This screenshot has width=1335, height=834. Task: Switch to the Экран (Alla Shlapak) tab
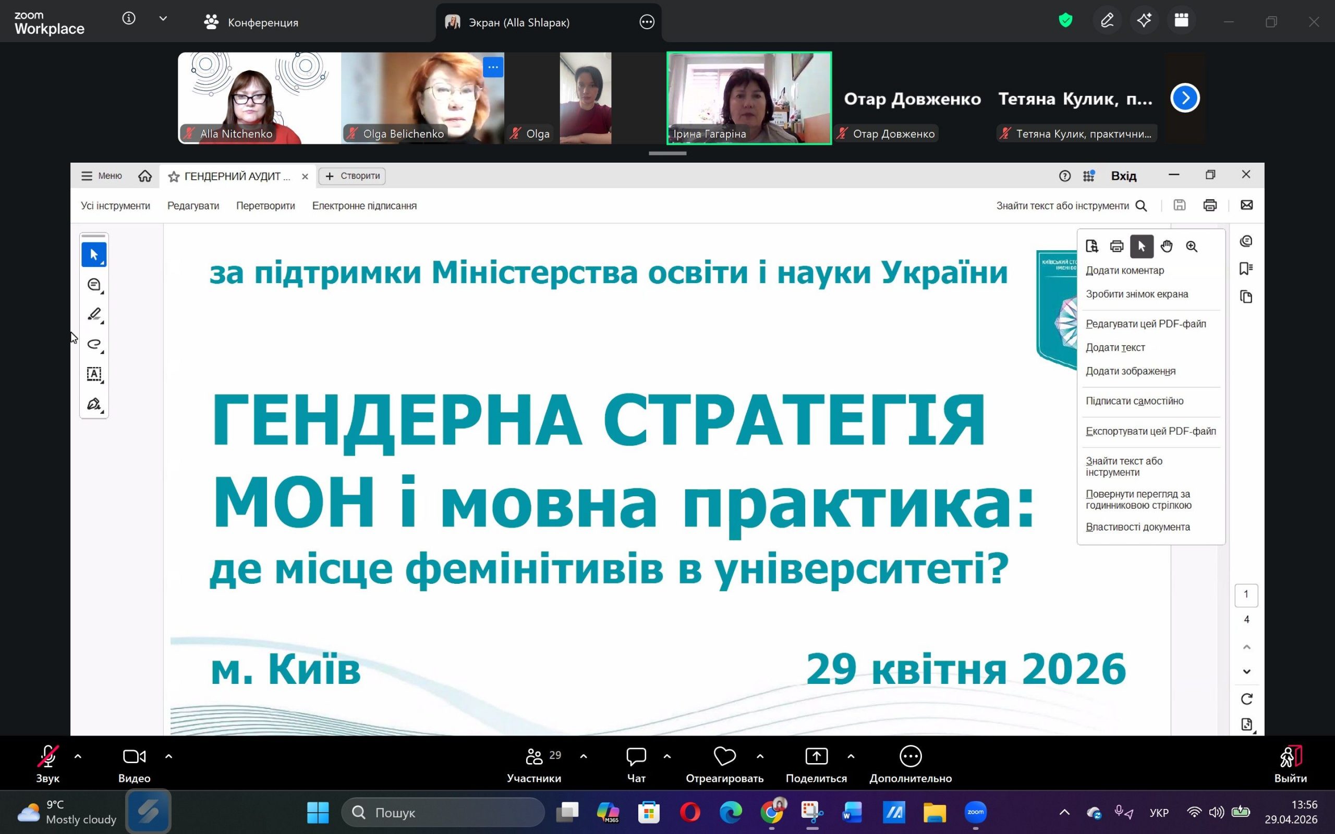pos(518,22)
